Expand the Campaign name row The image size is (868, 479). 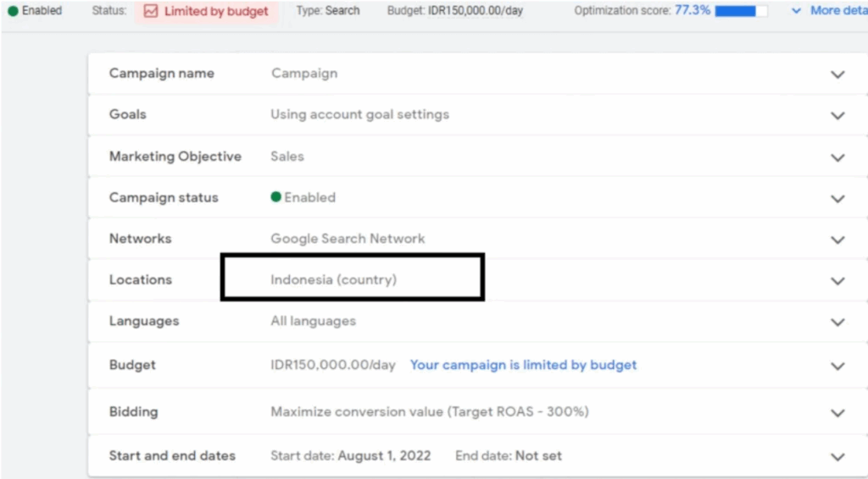pyautogui.click(x=837, y=74)
